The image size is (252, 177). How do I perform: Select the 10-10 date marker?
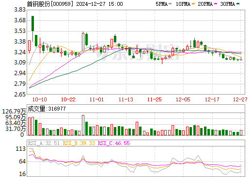[x=40, y=99]
